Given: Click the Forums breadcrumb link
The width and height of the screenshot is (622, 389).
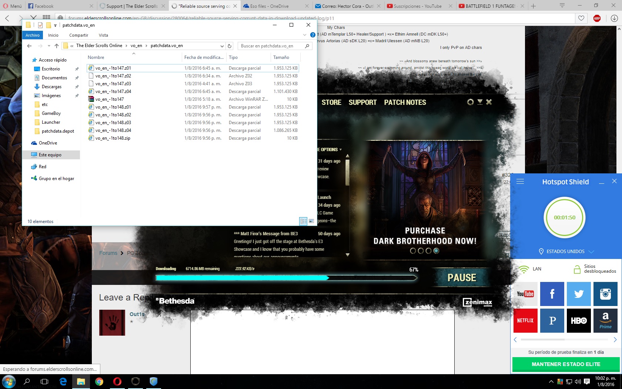Looking at the screenshot, I should (108, 253).
